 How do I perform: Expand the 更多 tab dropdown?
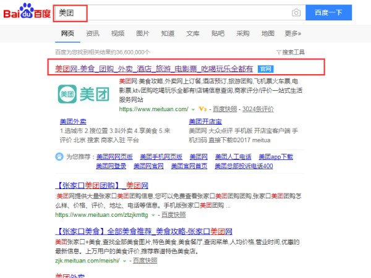(x=292, y=33)
